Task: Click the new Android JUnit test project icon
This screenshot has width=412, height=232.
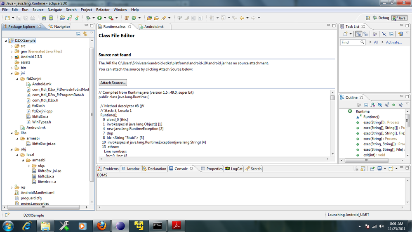Action: coord(69,18)
